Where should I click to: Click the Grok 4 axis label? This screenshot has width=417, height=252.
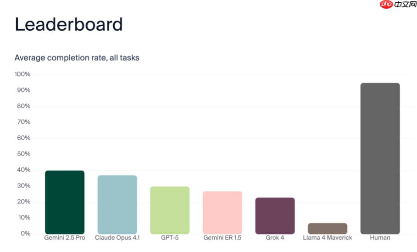tap(275, 238)
